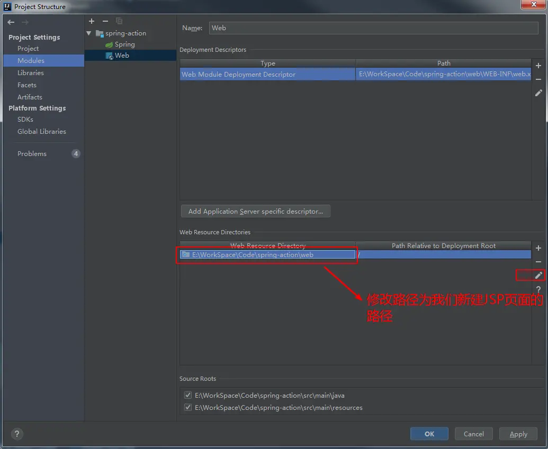Screen dimensions: 548x449
Task: Edit the deployment descriptor with the pencil icon
Action: pos(538,93)
